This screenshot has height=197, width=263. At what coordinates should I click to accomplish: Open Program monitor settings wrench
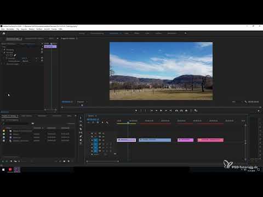[x=245, y=102]
